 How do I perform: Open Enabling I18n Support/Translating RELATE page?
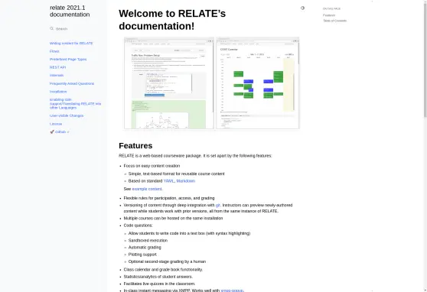point(76,104)
